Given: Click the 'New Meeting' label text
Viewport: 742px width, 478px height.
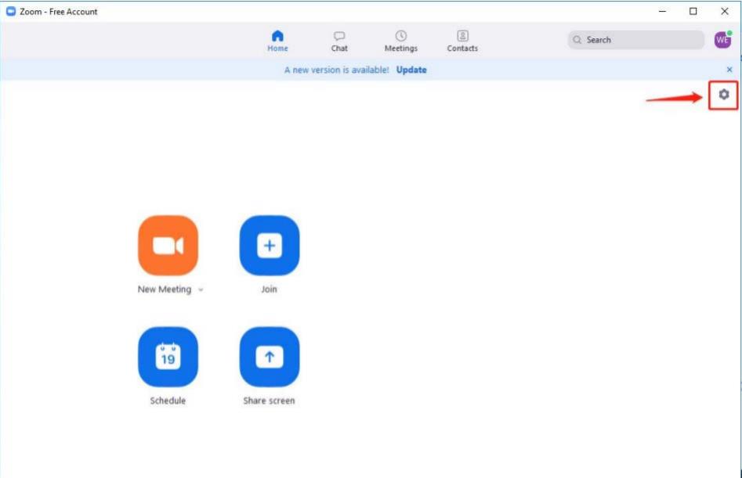Looking at the screenshot, I should [165, 289].
